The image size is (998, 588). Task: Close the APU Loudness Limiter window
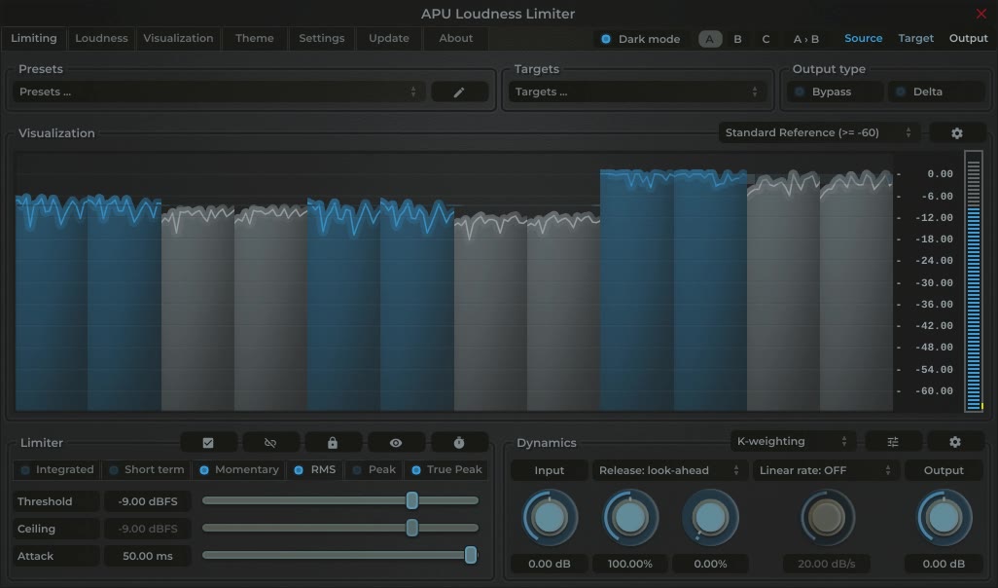pos(980,14)
